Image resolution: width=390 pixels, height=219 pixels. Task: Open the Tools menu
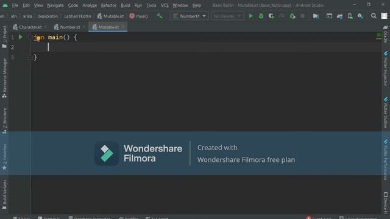click(x=151, y=5)
